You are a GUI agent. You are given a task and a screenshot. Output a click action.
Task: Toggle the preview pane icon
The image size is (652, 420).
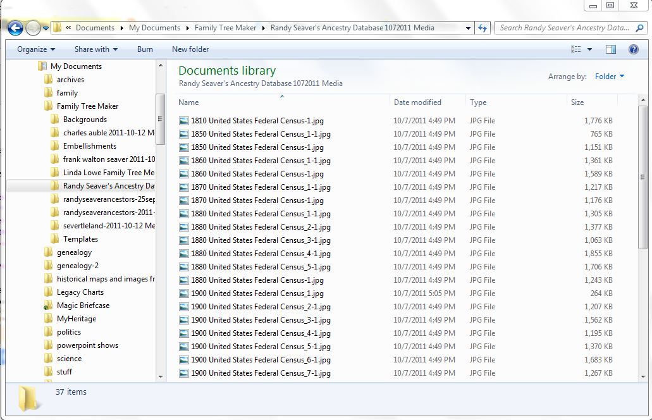[611, 49]
